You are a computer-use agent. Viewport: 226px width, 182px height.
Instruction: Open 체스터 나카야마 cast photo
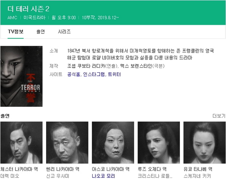coord(21,142)
